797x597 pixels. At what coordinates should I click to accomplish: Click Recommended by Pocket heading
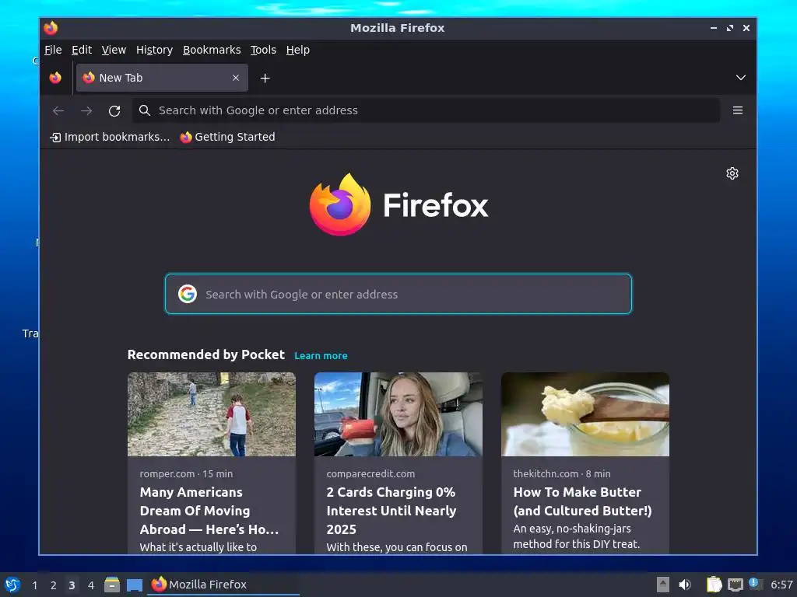[205, 354]
